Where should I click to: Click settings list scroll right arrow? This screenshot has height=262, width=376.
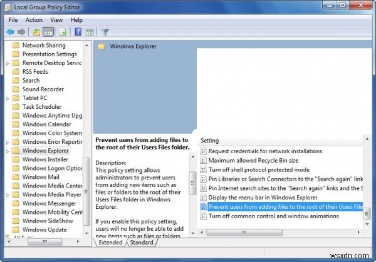click(358, 233)
